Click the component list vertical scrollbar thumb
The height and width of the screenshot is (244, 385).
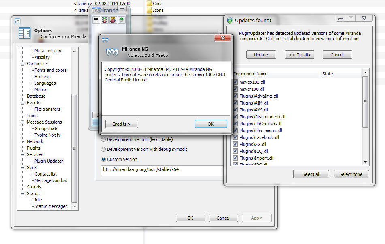point(366,102)
